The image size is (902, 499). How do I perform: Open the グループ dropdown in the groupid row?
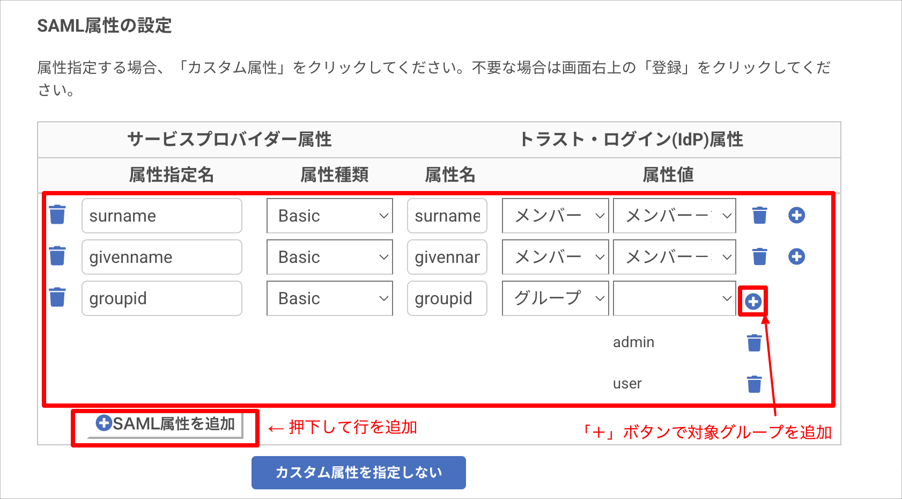tap(556, 298)
